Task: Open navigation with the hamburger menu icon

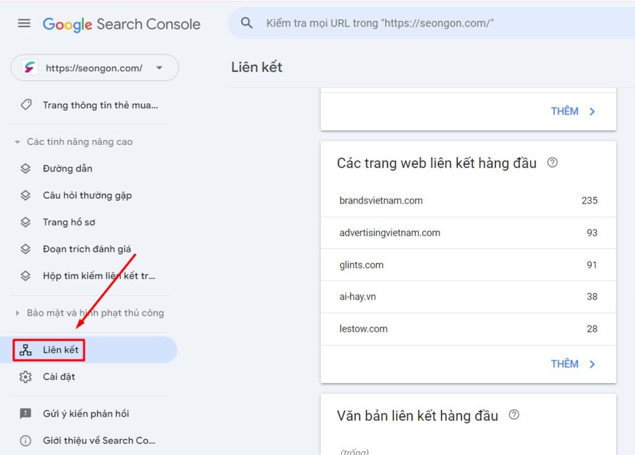Action: [x=24, y=23]
